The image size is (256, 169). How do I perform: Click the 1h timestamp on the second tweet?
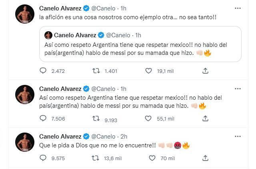click(123, 89)
